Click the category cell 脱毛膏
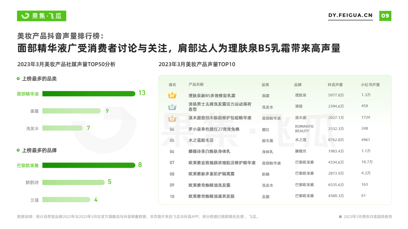This screenshot has height=229, width=408. pos(268,141)
